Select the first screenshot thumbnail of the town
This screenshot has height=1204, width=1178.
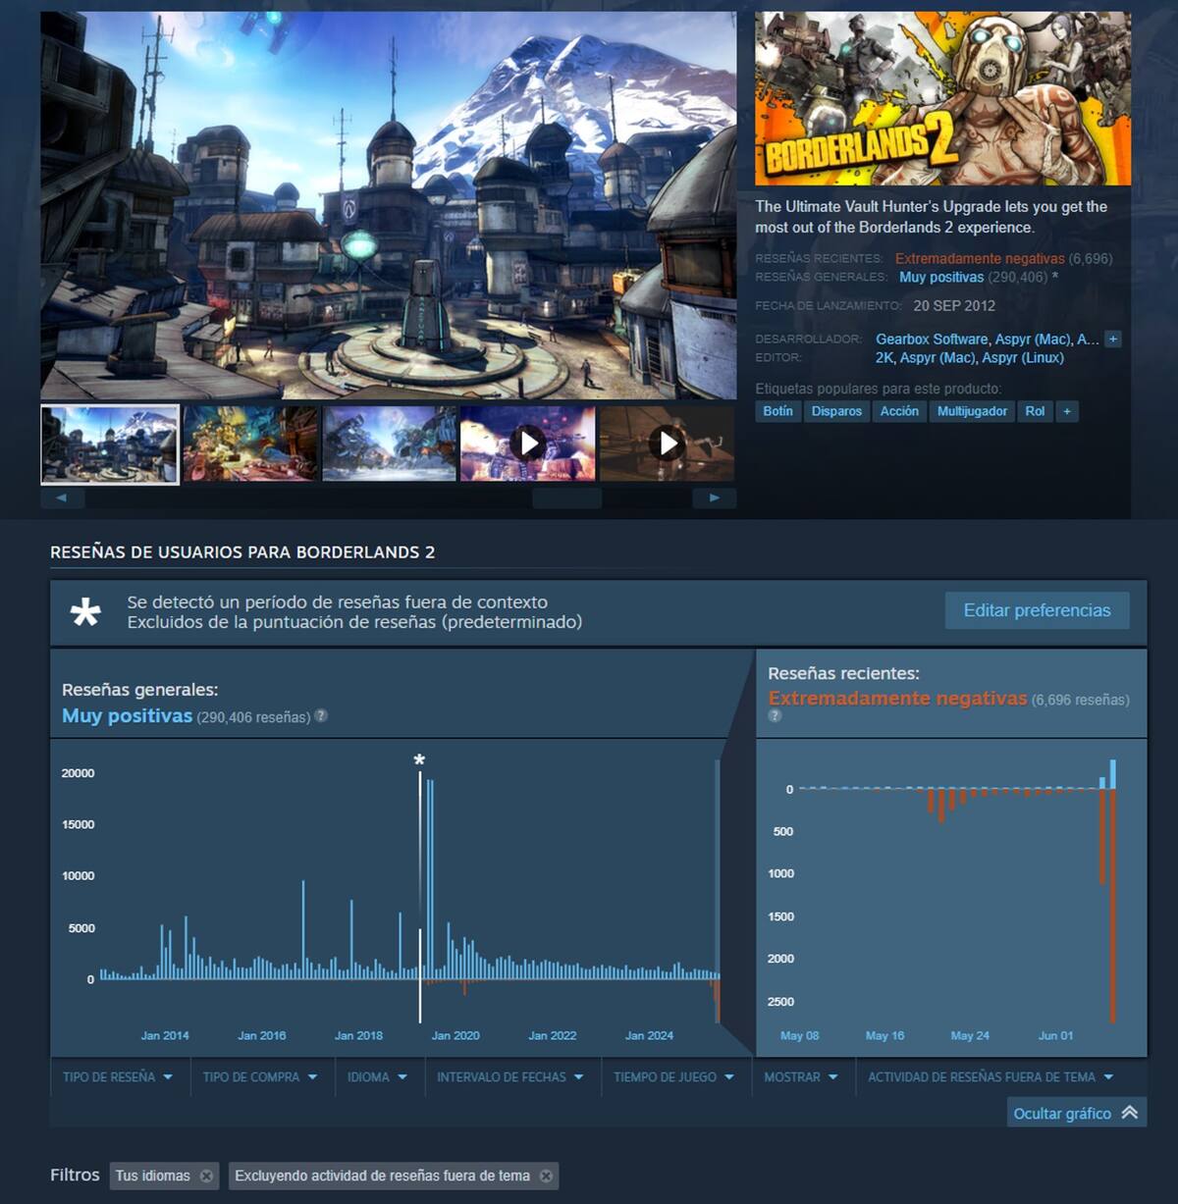coord(110,445)
